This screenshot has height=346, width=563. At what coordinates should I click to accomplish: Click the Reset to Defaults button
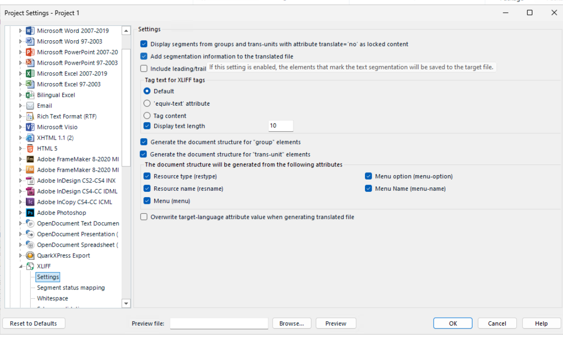34,324
